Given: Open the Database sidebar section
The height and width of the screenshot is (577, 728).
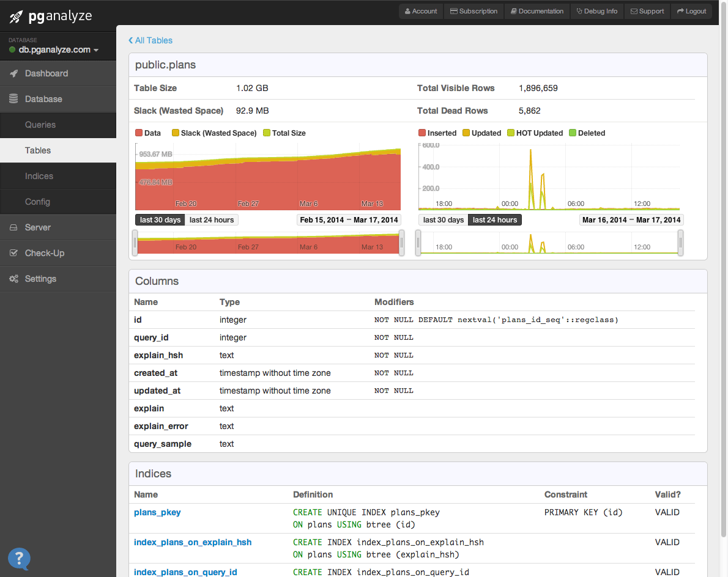Looking at the screenshot, I should point(58,99).
